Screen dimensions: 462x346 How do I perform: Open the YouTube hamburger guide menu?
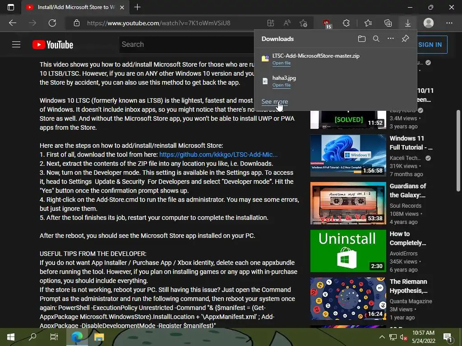(x=16, y=45)
